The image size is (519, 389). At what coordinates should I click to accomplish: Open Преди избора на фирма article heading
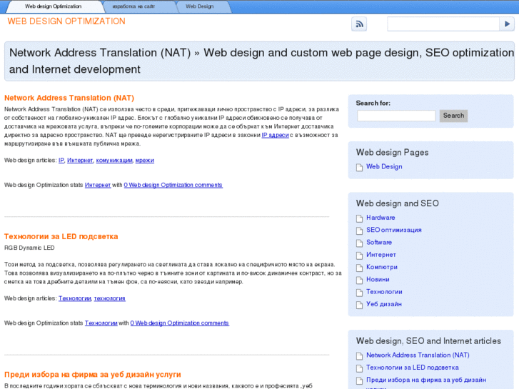click(92, 375)
